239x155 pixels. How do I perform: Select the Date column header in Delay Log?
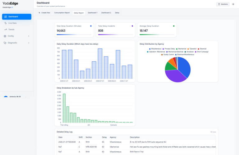tap(60, 137)
